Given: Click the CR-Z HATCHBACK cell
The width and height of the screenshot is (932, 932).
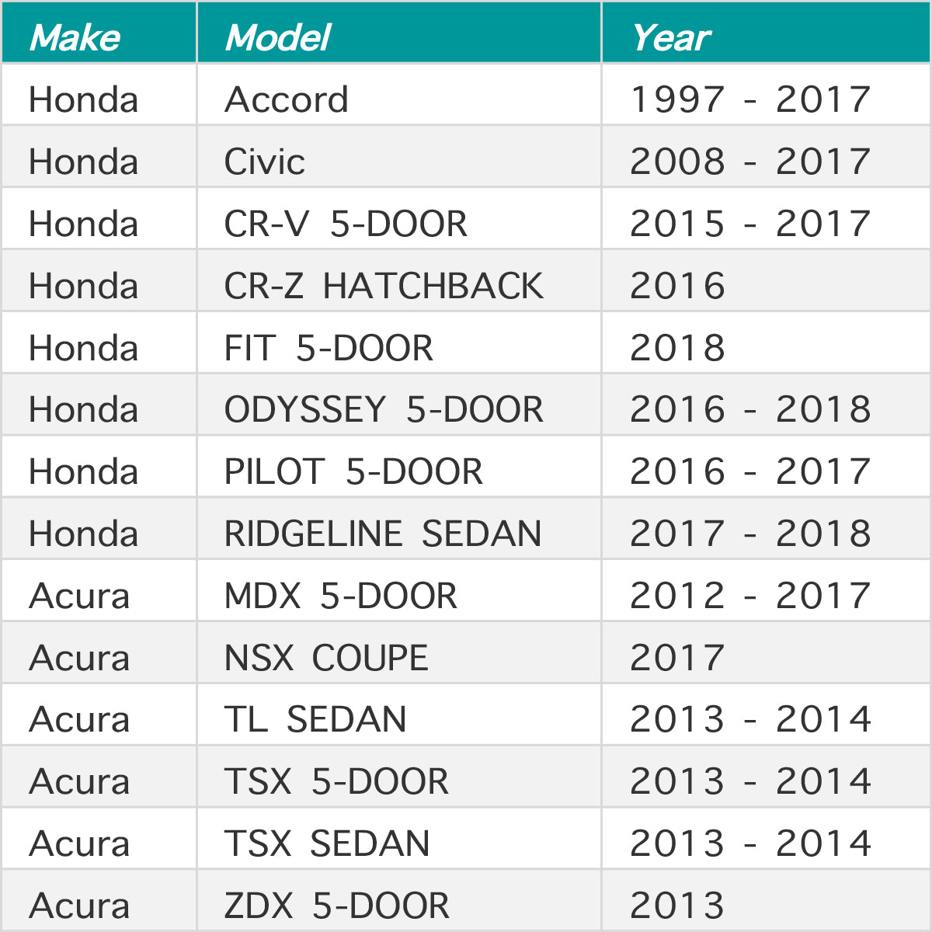Looking at the screenshot, I should (x=399, y=280).
